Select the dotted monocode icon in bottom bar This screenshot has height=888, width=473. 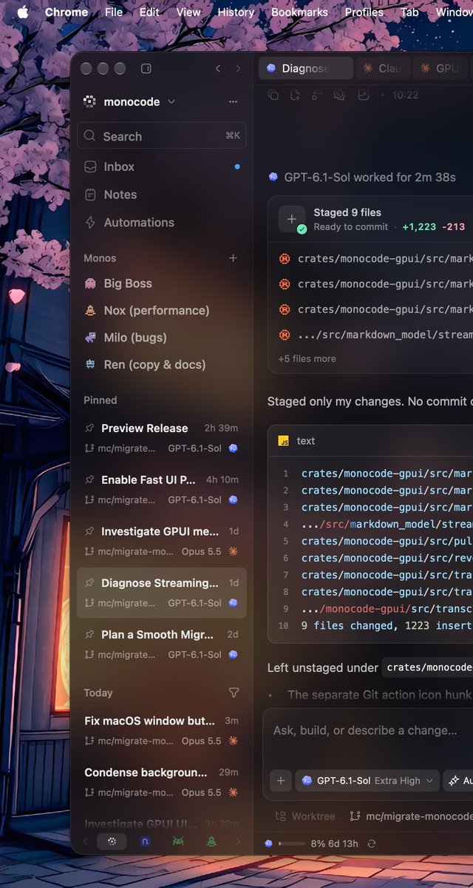pyautogui.click(x=112, y=841)
